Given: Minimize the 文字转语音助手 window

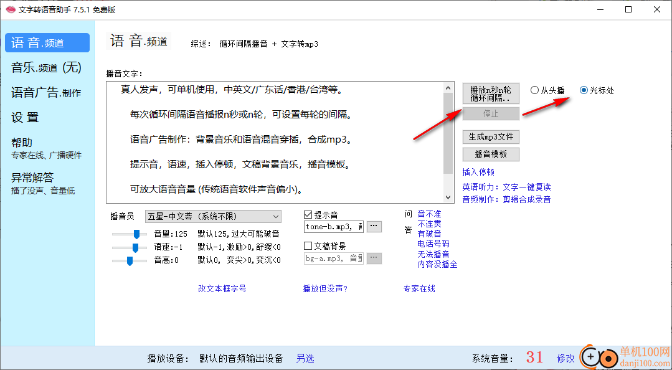Looking at the screenshot, I should [x=599, y=10].
